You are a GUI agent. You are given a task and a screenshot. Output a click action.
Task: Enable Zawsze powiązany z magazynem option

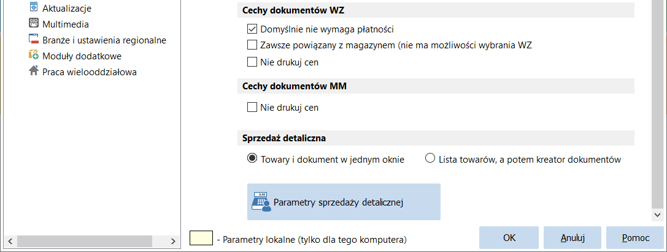point(252,45)
